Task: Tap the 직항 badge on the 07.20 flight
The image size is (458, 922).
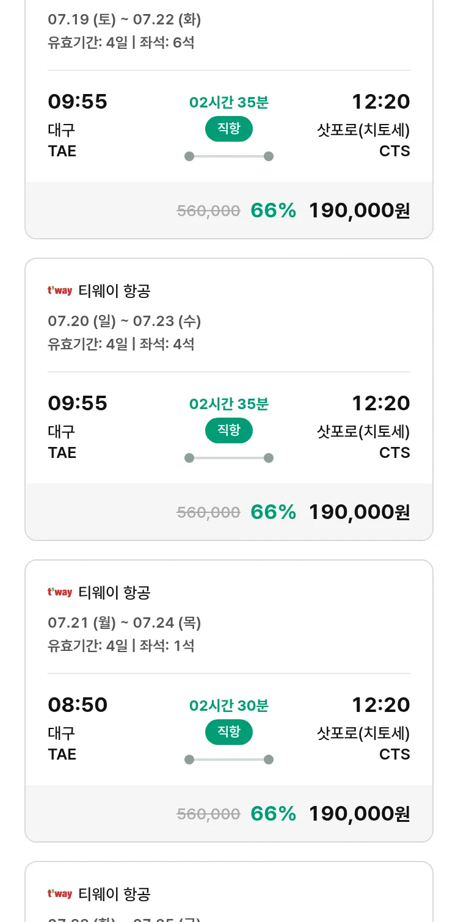Action: tap(228, 430)
